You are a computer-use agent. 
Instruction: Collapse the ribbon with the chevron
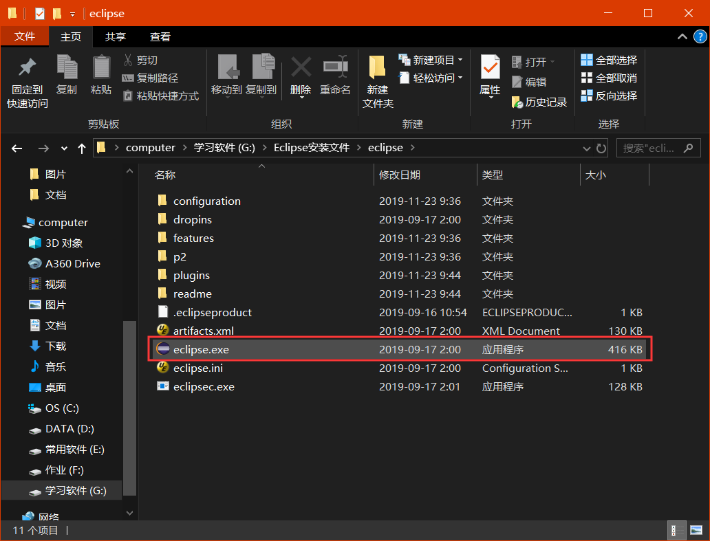682,36
